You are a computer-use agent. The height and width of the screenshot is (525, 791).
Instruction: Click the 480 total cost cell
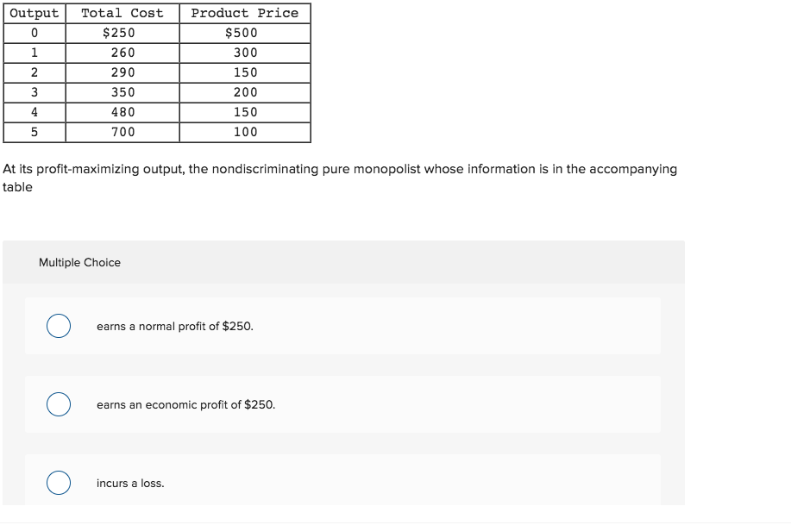tap(122, 112)
